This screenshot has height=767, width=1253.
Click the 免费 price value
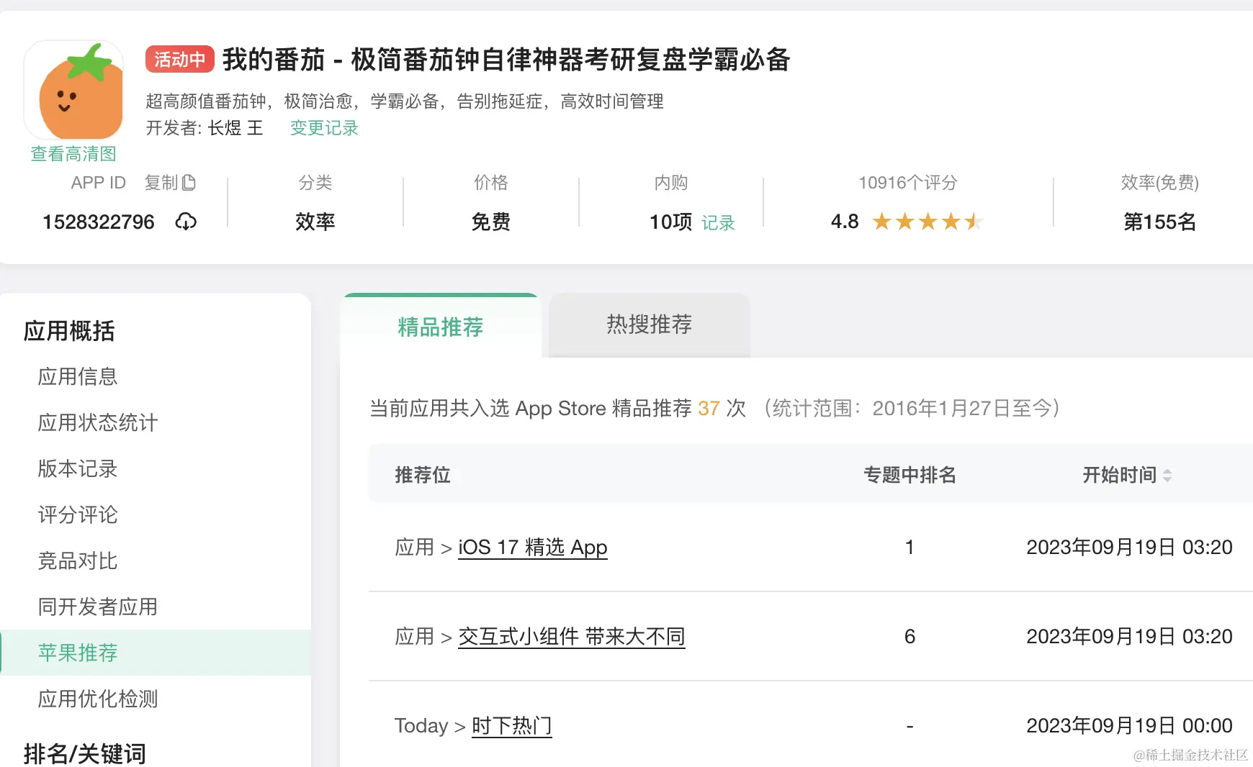tap(491, 222)
